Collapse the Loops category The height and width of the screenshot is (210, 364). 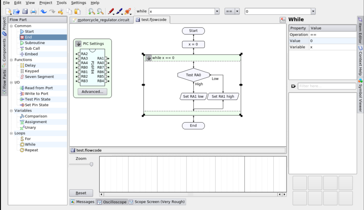[x=11, y=133]
